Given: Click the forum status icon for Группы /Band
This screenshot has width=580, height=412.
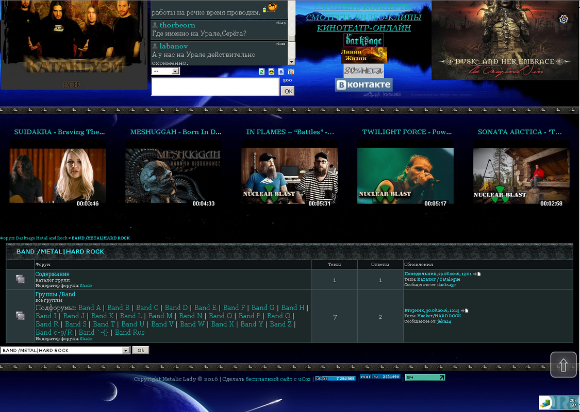Looking at the screenshot, I should pyautogui.click(x=20, y=316).
